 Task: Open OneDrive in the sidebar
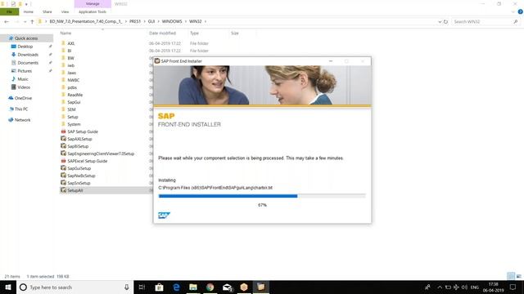click(23, 98)
